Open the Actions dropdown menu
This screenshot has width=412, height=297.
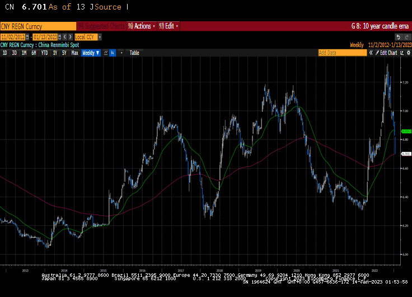coord(142,26)
